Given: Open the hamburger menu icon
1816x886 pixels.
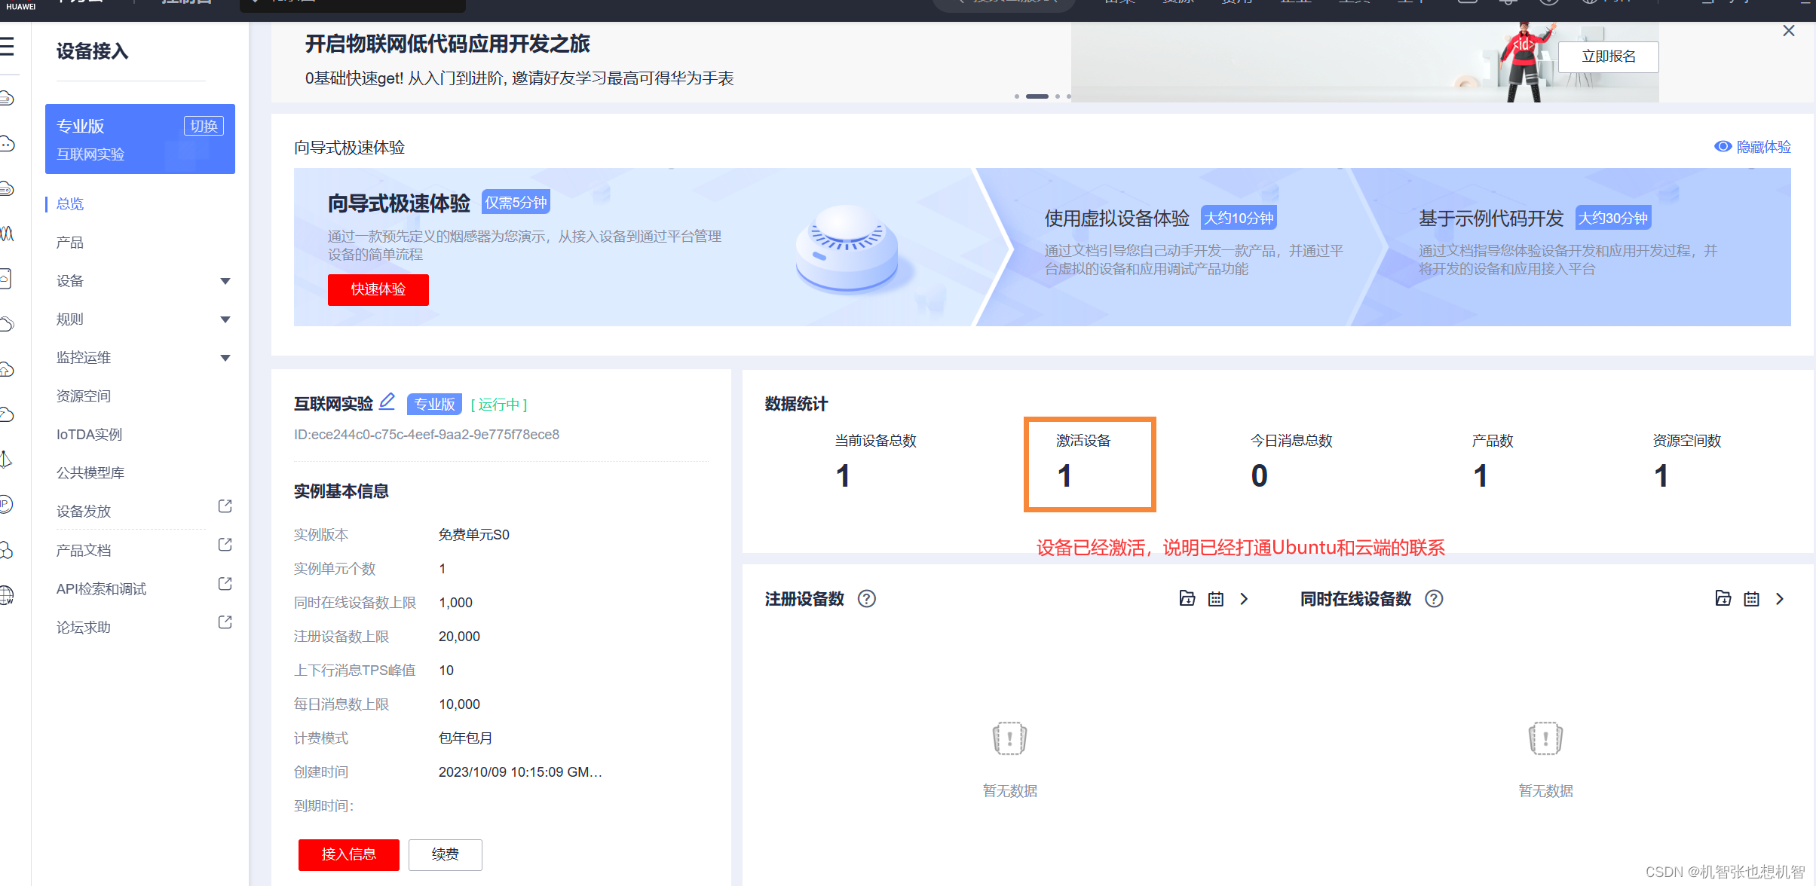Looking at the screenshot, I should click(x=7, y=47).
